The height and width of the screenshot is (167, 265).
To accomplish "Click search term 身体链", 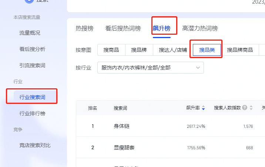I will click(121, 126).
